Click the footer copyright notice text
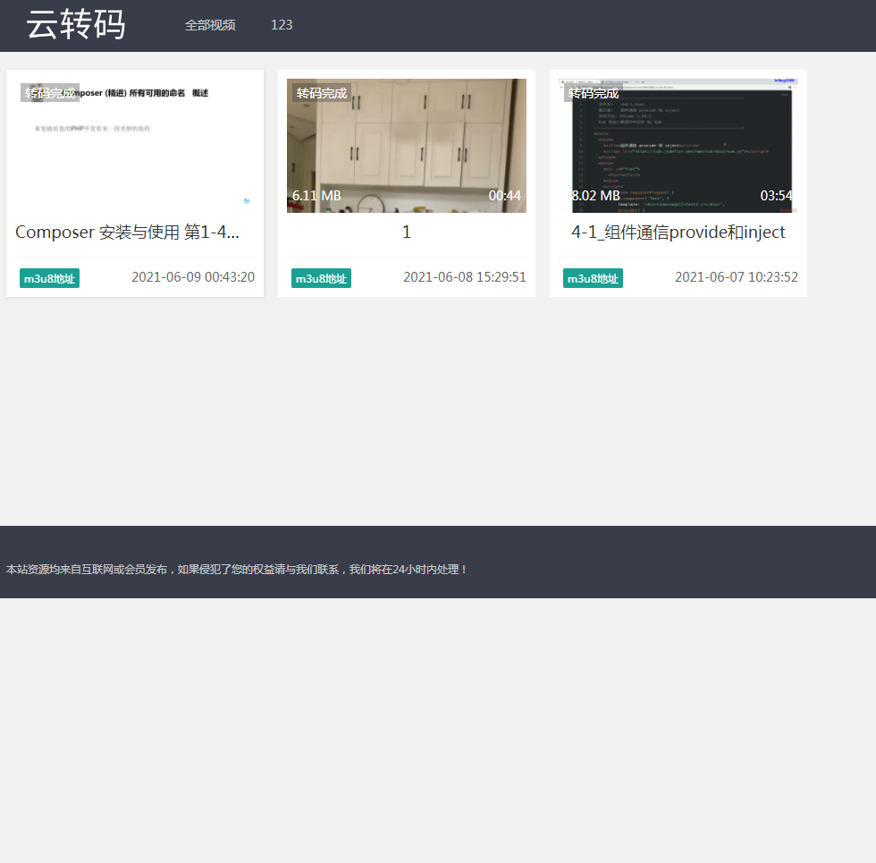 point(237,570)
